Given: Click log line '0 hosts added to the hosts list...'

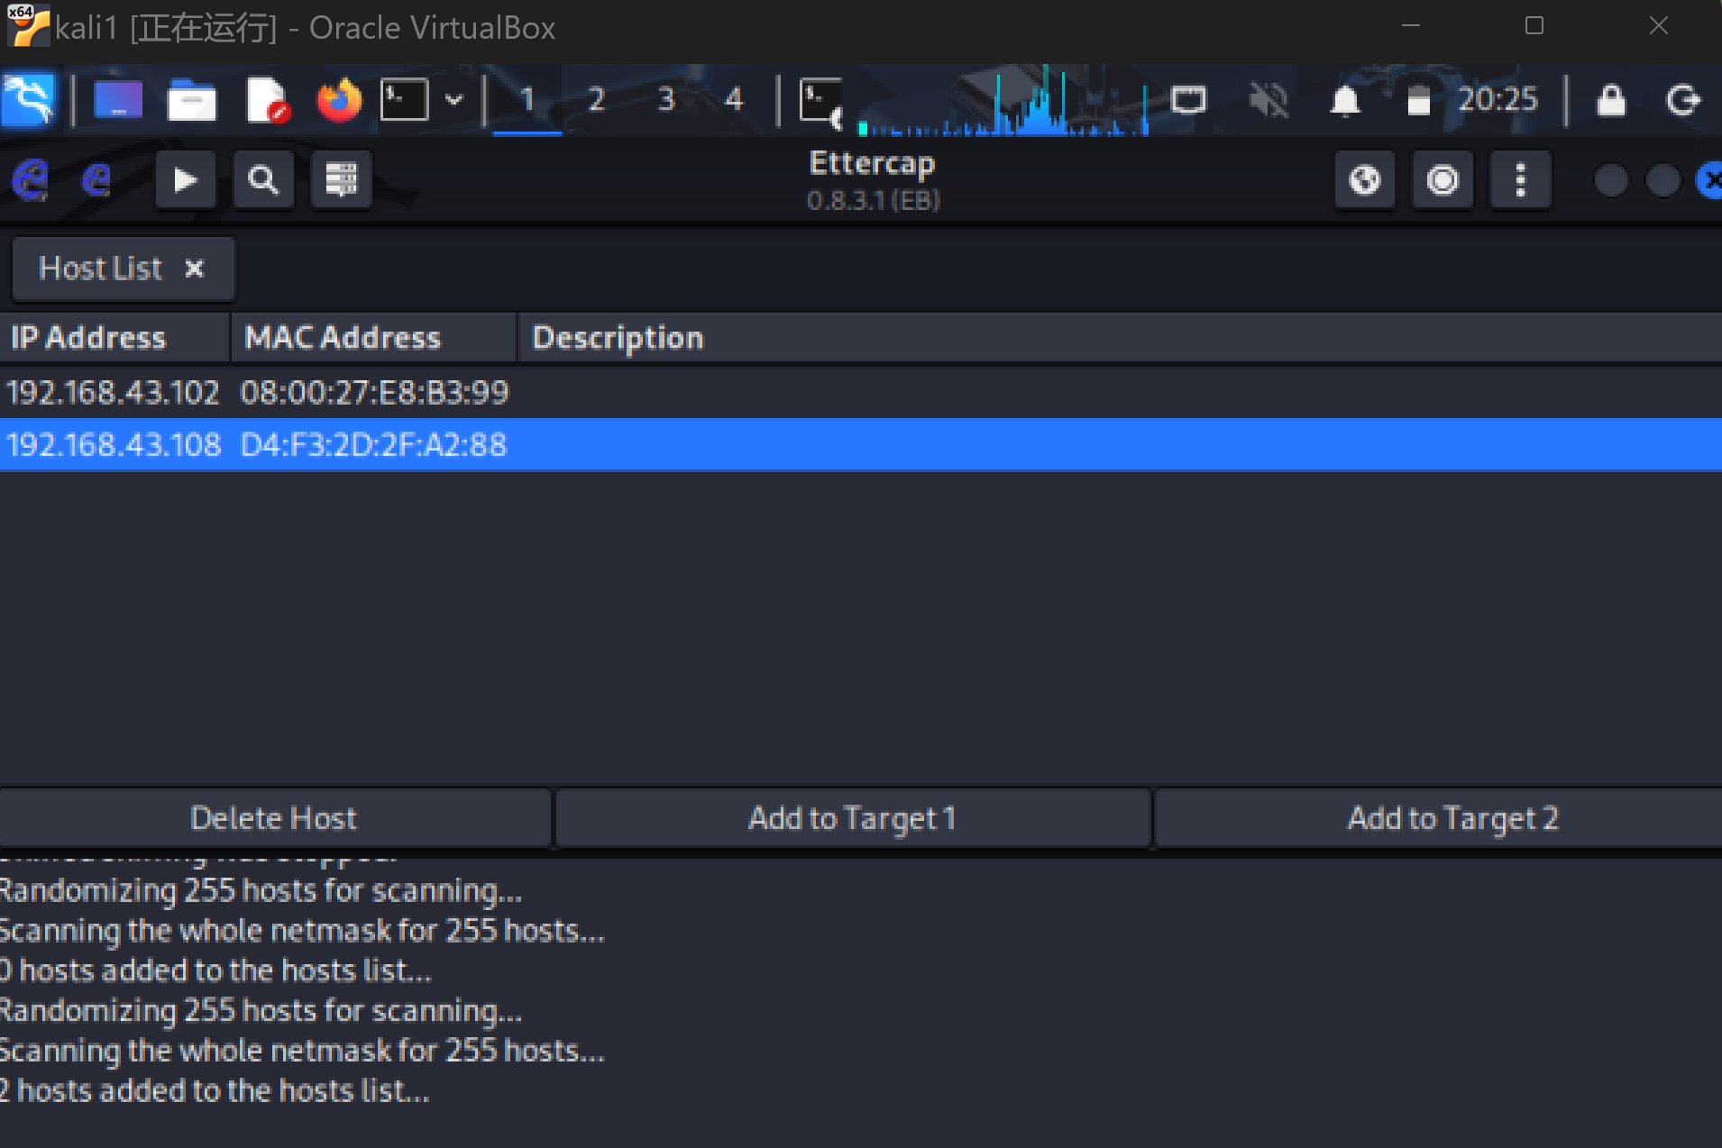Looking at the screenshot, I should pyautogui.click(x=216, y=970).
